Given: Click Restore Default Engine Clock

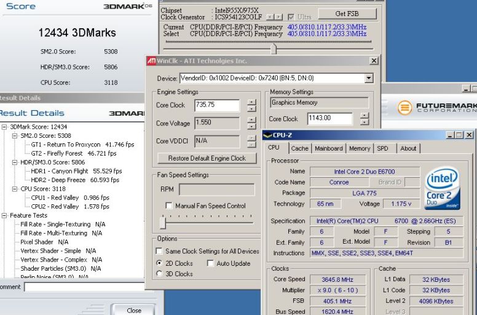Looking at the screenshot, I should [x=207, y=158].
